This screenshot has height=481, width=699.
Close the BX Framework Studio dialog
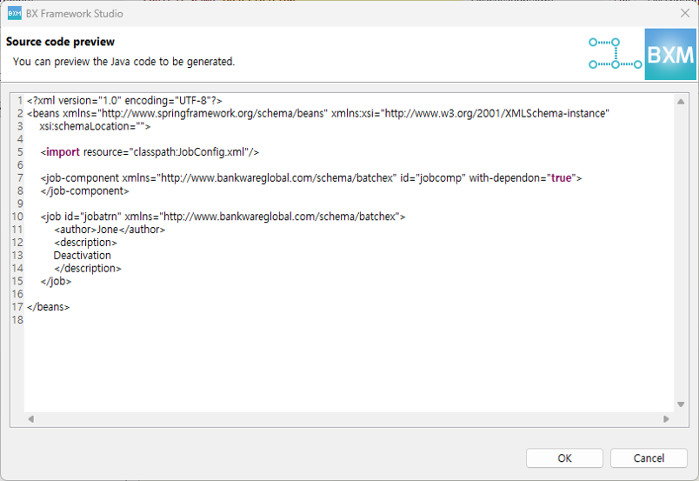coord(684,13)
